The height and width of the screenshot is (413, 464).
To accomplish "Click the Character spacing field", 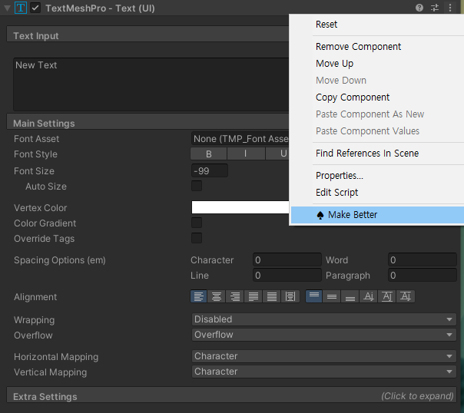I will 287,260.
